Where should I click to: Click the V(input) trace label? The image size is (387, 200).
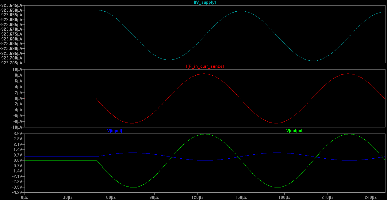pyautogui.click(x=115, y=130)
